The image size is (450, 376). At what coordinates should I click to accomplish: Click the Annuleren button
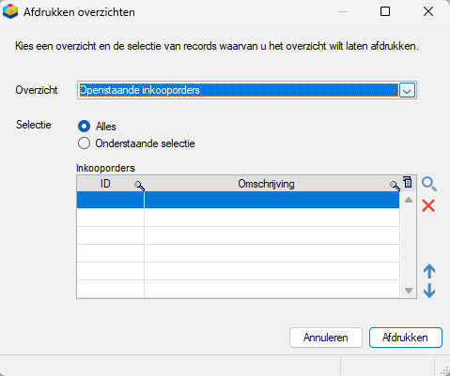tap(326, 338)
